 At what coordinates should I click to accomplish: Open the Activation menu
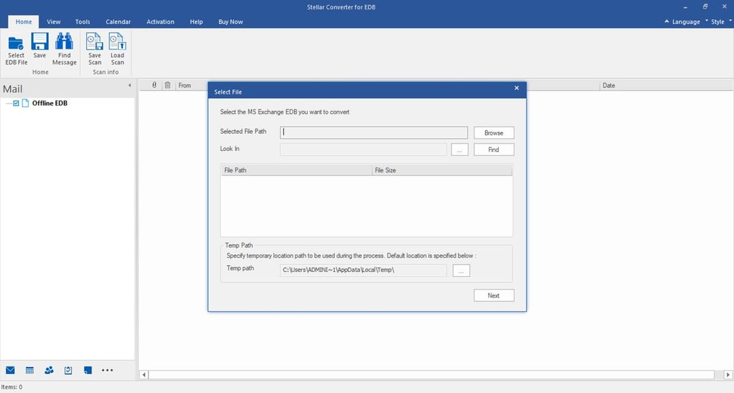pos(160,21)
